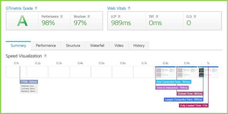228x114 pixels.
Task: Click the 98% Performance score
Action: coord(48,23)
